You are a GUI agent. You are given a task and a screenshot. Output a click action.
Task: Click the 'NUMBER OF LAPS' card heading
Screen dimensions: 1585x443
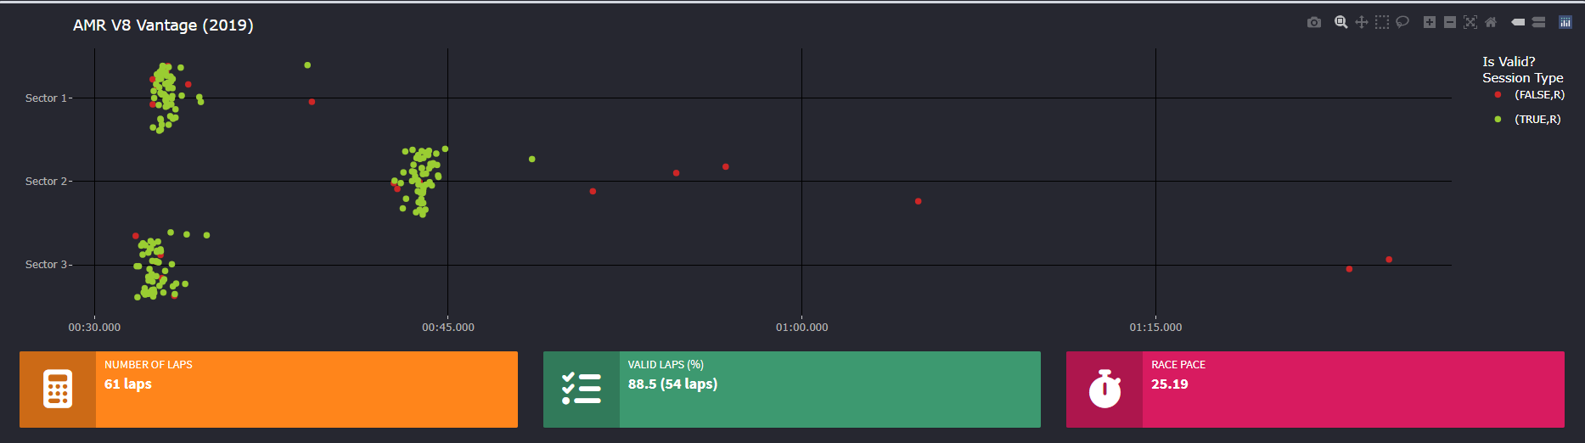(x=149, y=365)
